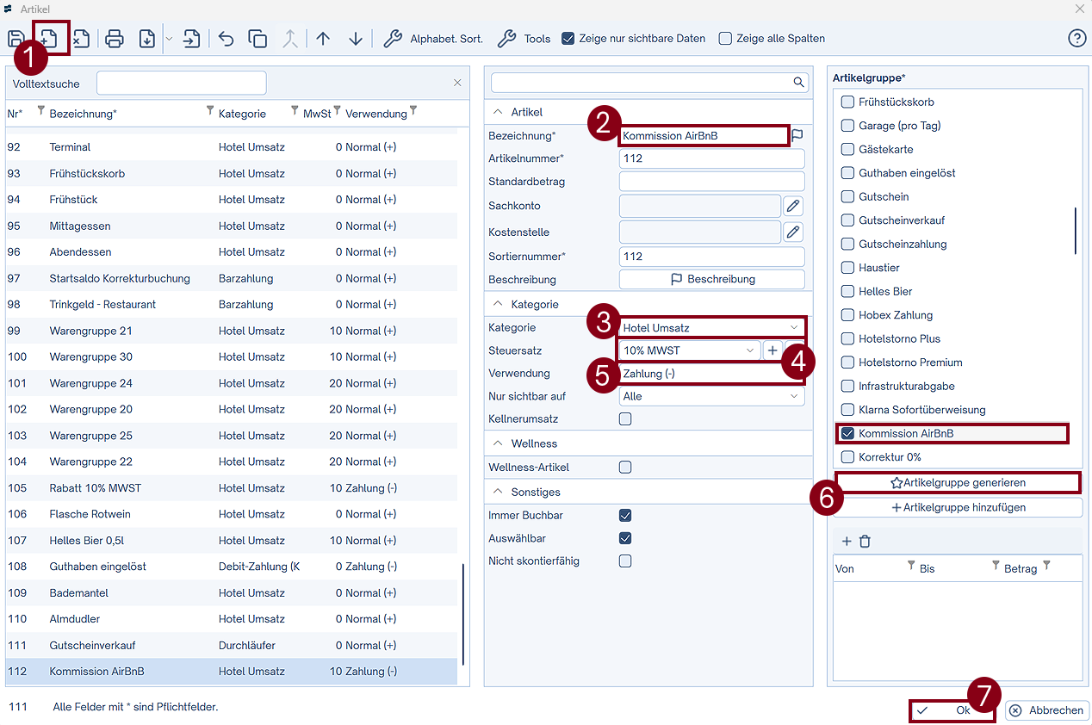1092x725 pixels.
Task: Toggle the Kellnerumsatz checkbox
Action: pyautogui.click(x=625, y=419)
